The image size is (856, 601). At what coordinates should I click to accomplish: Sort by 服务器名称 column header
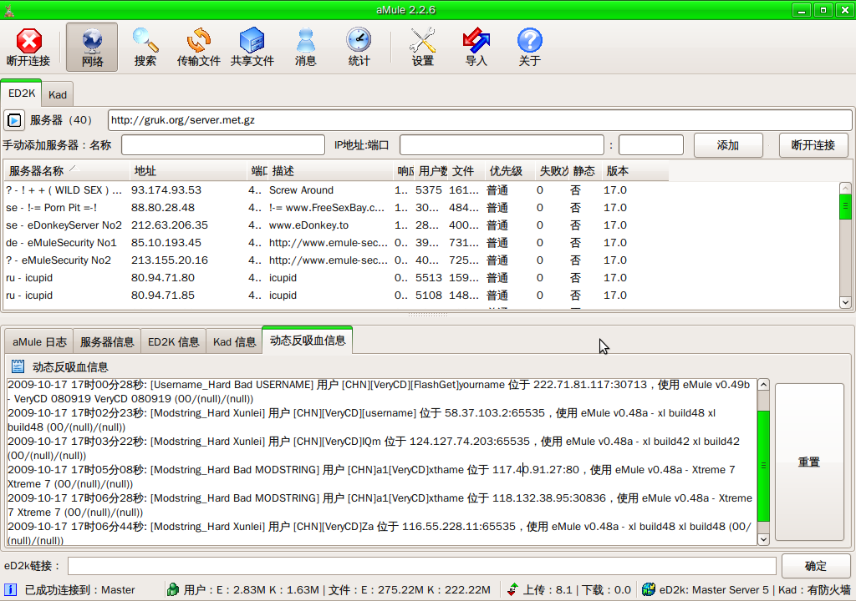click(x=67, y=171)
